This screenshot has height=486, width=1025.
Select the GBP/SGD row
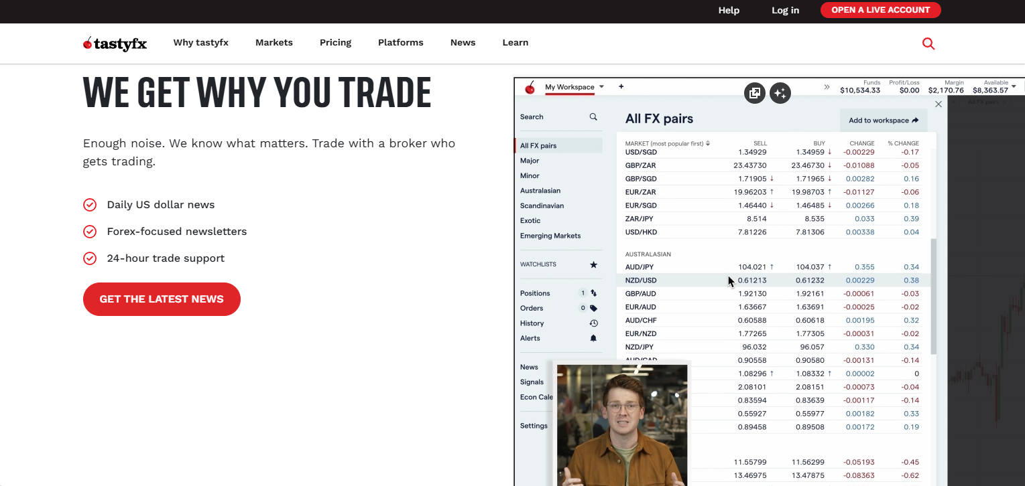tap(772, 179)
